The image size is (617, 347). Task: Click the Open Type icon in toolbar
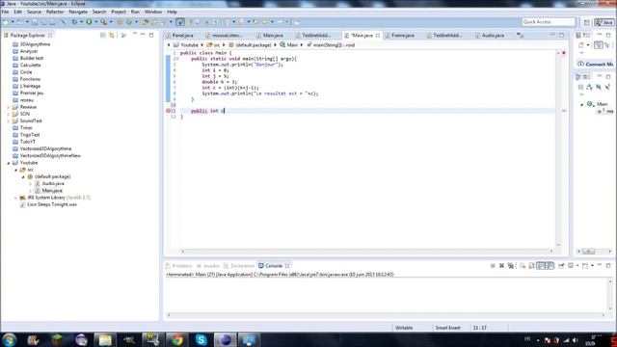146,22
